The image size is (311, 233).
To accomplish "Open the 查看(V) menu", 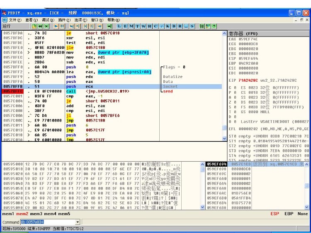I will coord(32,20).
